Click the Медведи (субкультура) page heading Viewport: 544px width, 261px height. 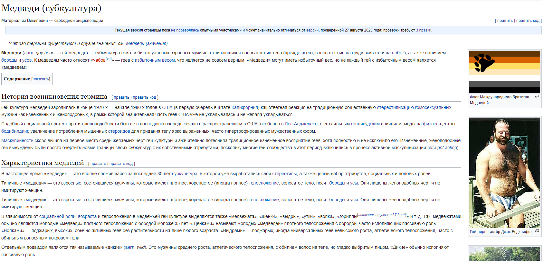click(51, 8)
